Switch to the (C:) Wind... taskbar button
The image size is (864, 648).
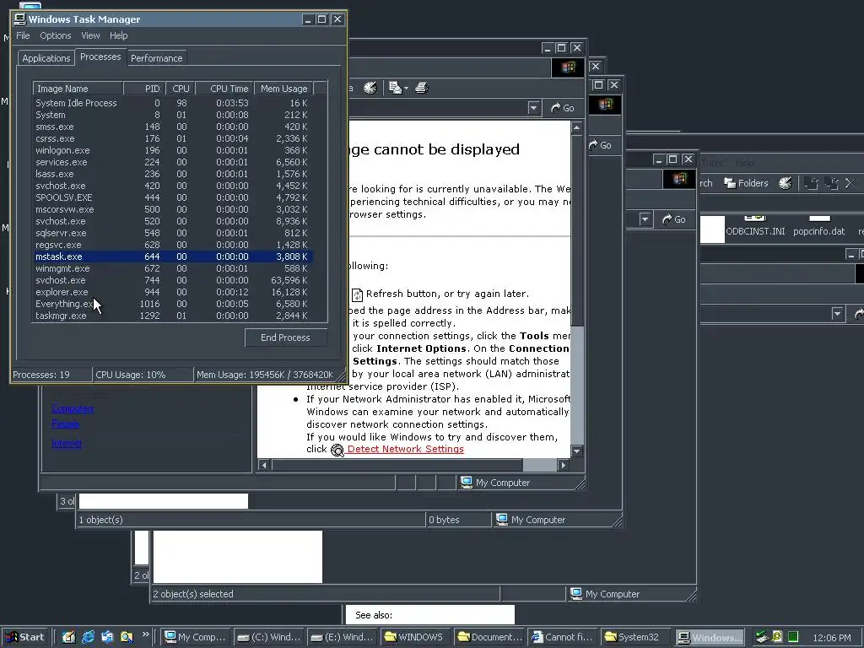pyautogui.click(x=270, y=637)
